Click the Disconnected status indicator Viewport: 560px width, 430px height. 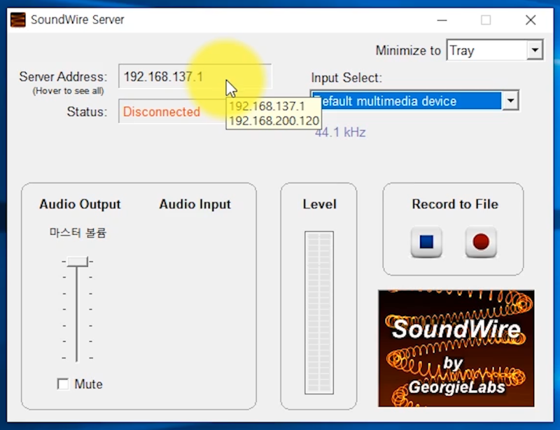(161, 112)
